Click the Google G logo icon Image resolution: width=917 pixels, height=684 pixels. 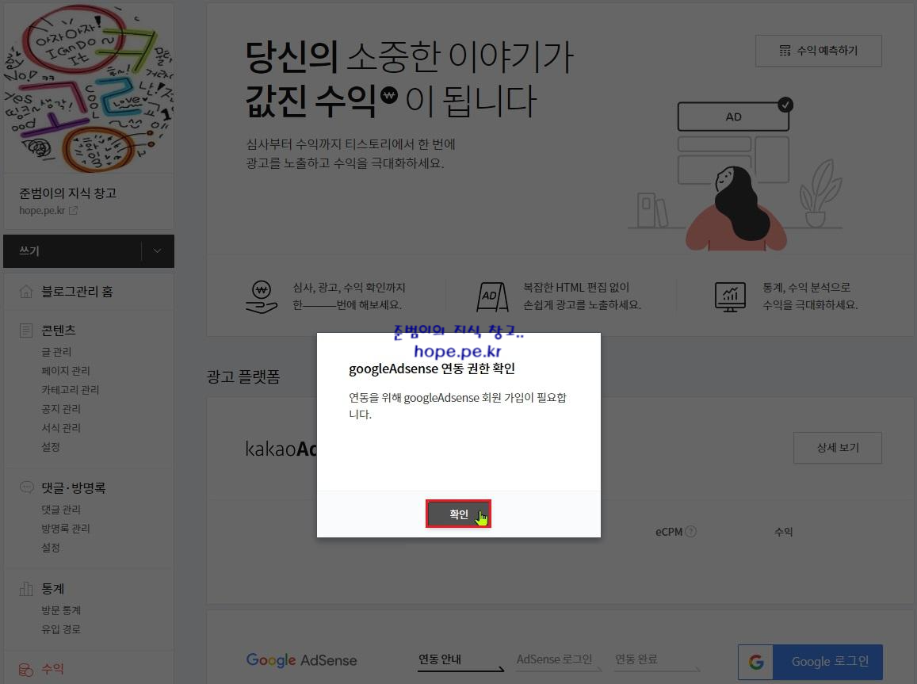pyautogui.click(x=756, y=662)
